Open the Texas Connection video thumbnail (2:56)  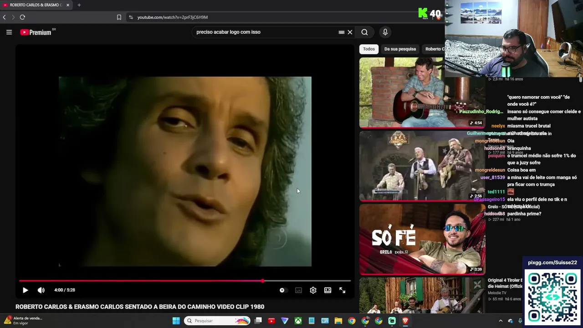click(422, 166)
